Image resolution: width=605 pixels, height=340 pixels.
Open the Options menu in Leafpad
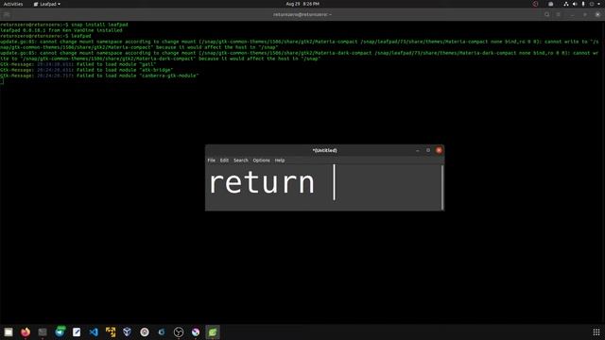coord(261,161)
